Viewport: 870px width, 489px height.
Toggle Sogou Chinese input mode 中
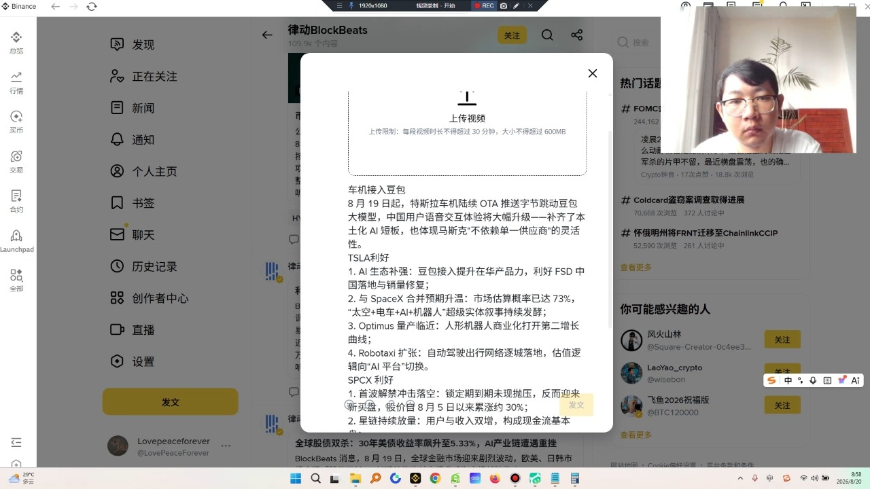tap(788, 381)
